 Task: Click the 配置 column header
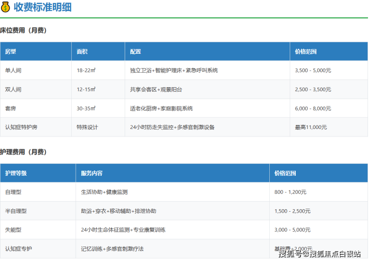(136, 52)
